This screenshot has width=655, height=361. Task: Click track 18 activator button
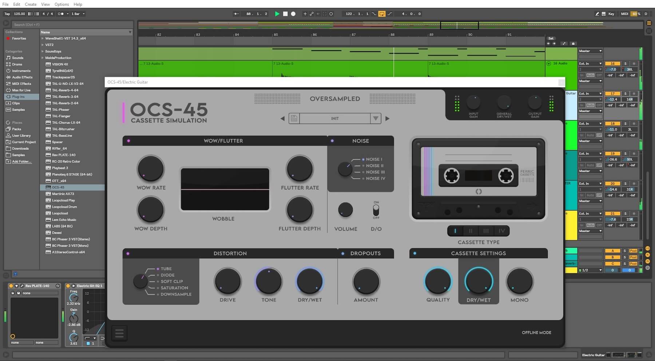pos(612,124)
